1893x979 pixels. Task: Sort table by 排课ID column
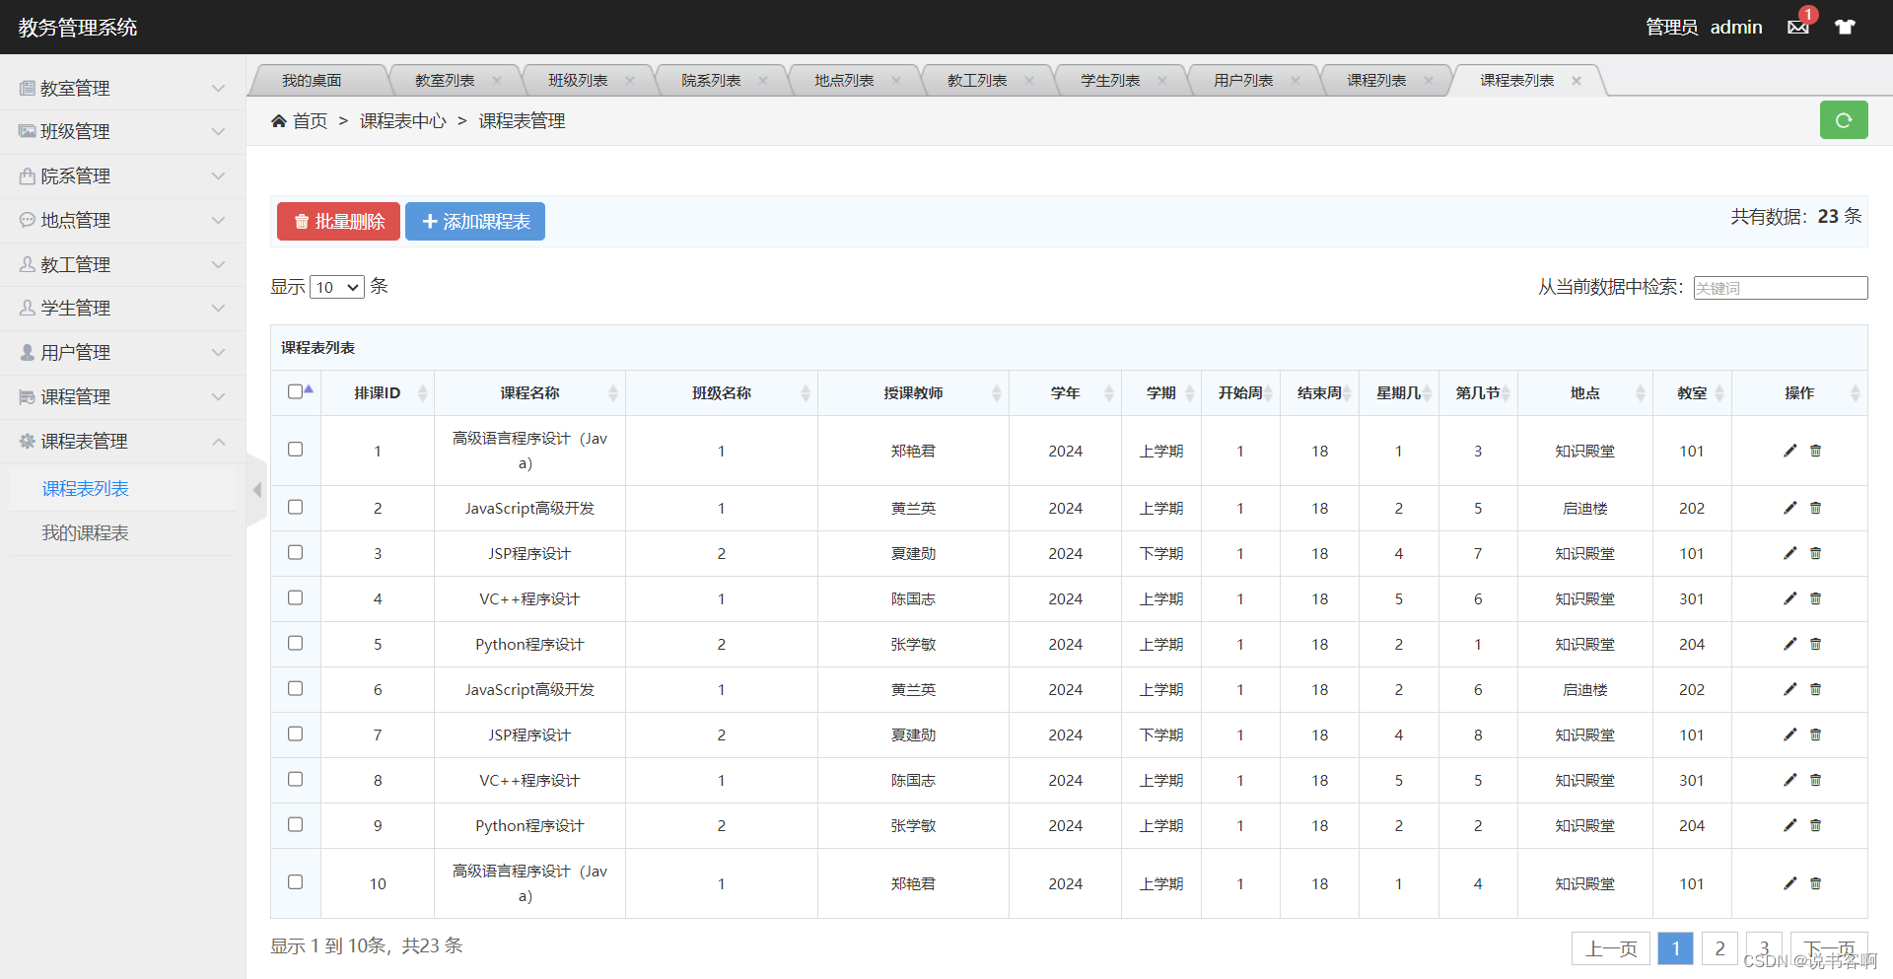coord(378,392)
